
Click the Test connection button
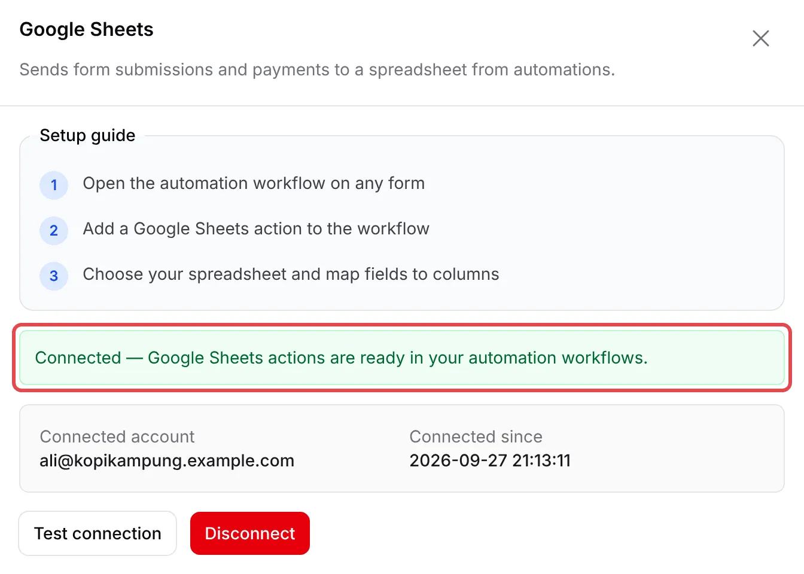click(98, 533)
